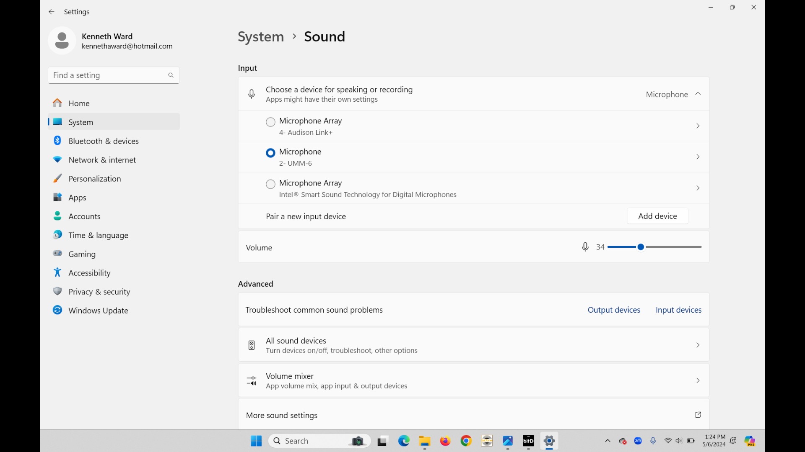Select Intel Smart Sound Microphone Array radio
This screenshot has height=452, width=805.
click(x=271, y=184)
